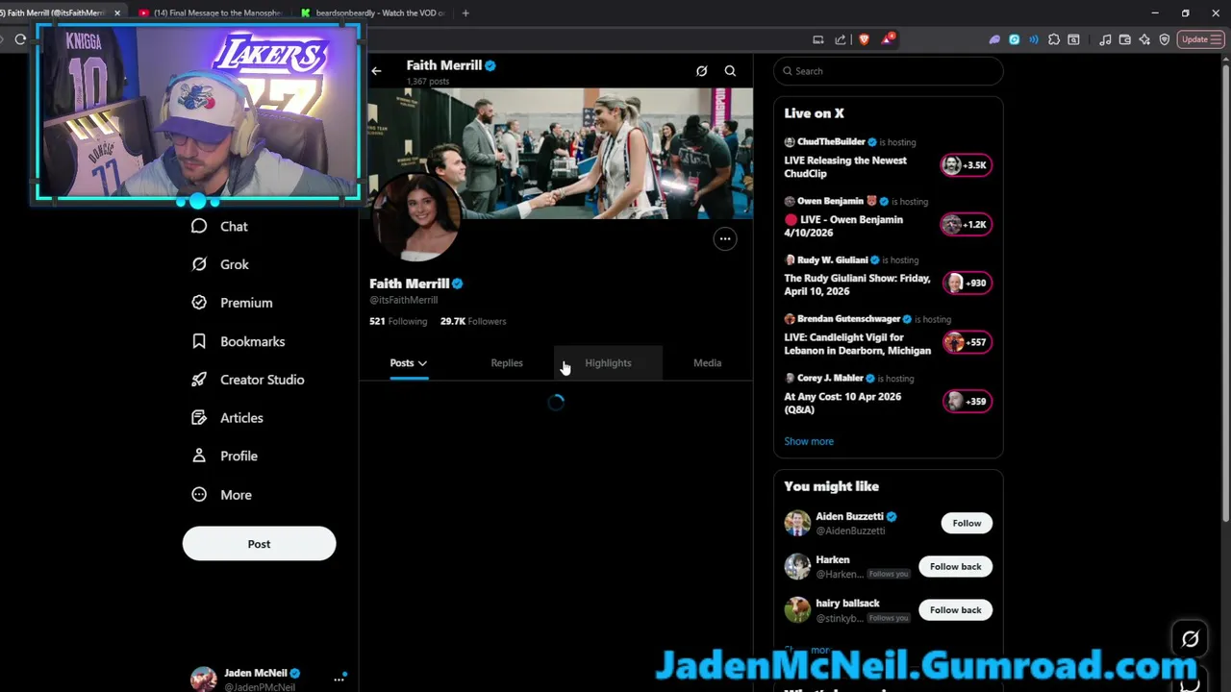Viewport: 1231px width, 692px height.
Task: Click the purple ghost extension icon
Action: point(994,39)
